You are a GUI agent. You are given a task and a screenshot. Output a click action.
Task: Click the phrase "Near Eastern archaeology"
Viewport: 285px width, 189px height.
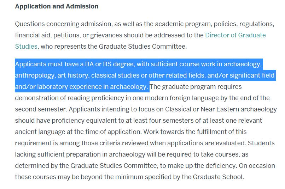[240, 109]
